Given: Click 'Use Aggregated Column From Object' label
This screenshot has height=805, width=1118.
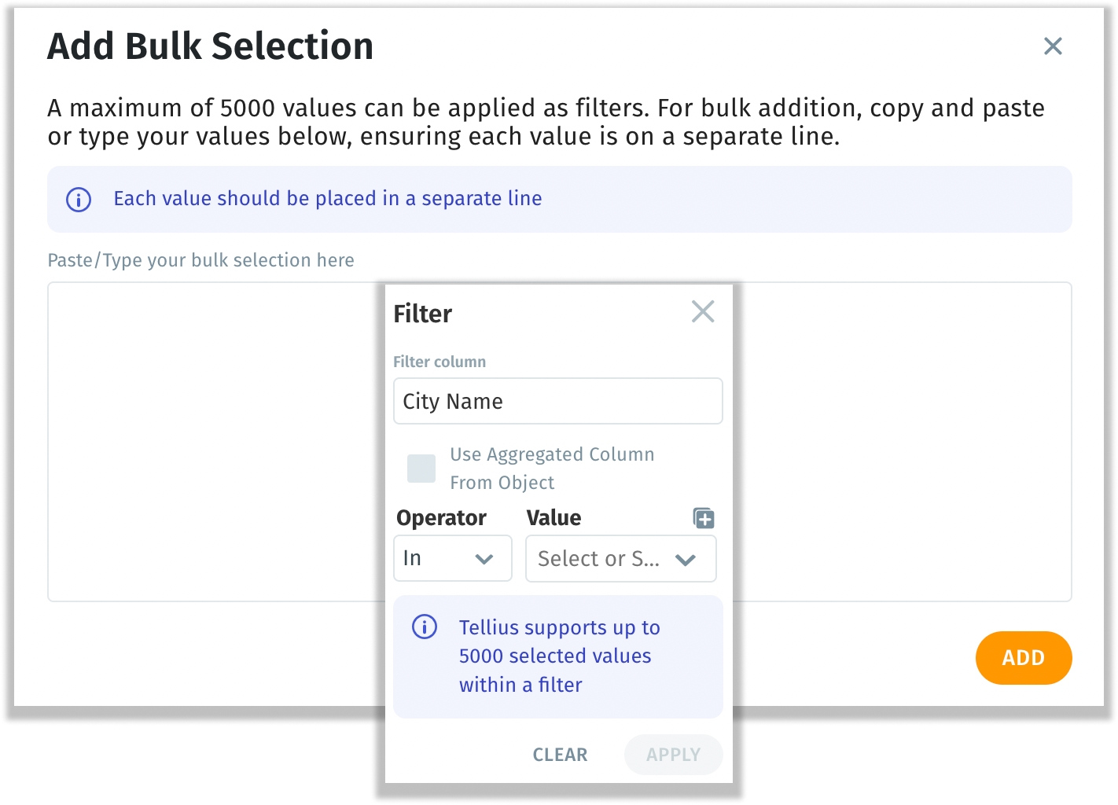Looking at the screenshot, I should tap(551, 469).
